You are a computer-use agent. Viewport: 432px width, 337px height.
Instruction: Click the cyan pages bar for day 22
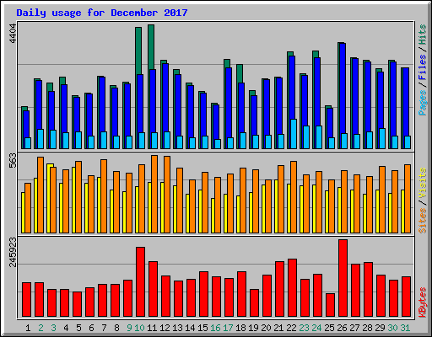tap(294, 134)
